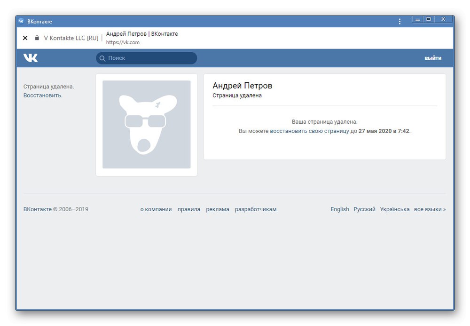Click the восстановить свою страницу link

pos(309,131)
